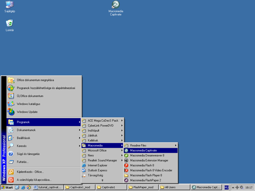Select Új Office dokumentum
Viewport: 255px width, 191px height.
(x=44, y=96)
